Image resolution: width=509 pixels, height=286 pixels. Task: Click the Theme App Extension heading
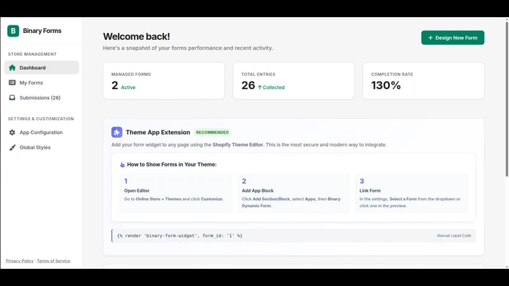(x=158, y=132)
